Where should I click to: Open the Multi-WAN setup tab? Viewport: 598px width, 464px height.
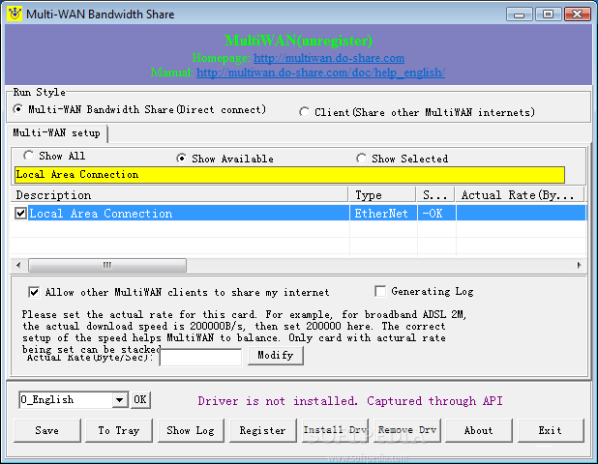pyautogui.click(x=56, y=133)
